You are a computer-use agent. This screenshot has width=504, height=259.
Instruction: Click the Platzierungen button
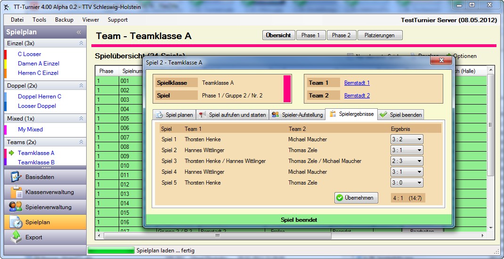(380, 35)
